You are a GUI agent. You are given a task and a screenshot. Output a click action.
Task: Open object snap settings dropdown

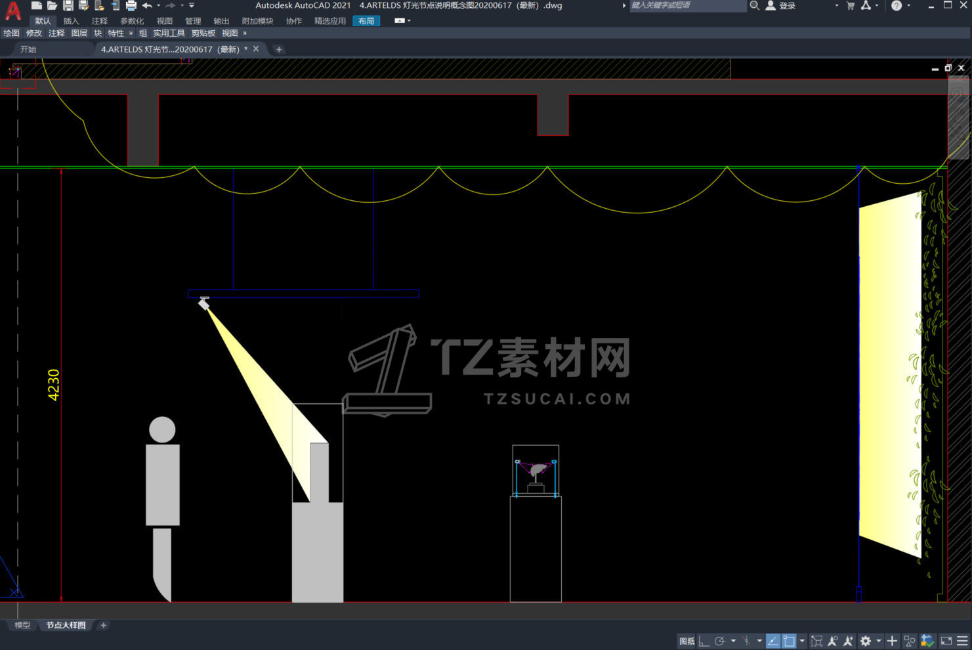(x=802, y=641)
